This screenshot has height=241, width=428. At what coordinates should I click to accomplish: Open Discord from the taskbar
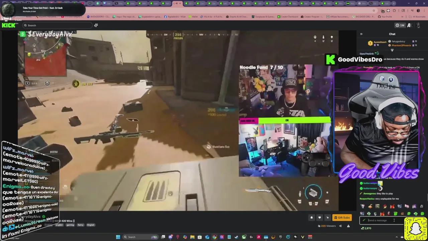tap(170, 237)
